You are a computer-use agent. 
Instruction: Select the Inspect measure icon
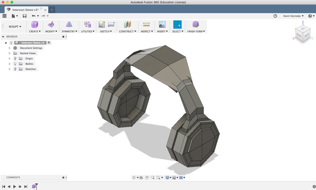pos(146,25)
